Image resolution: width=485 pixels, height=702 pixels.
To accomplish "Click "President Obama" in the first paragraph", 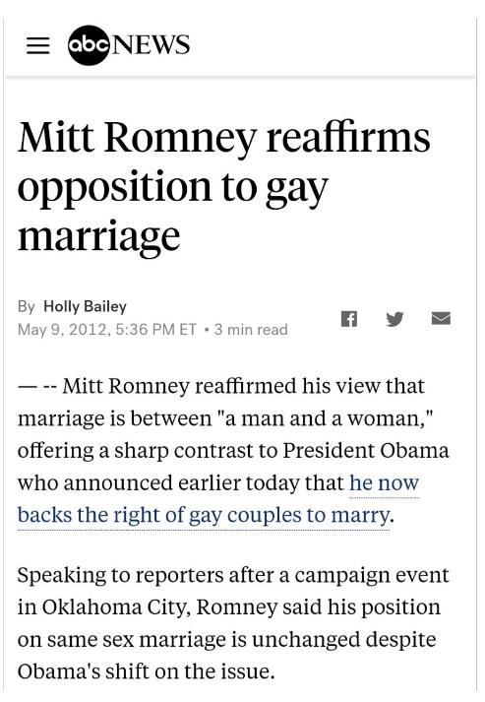I will point(366,450).
